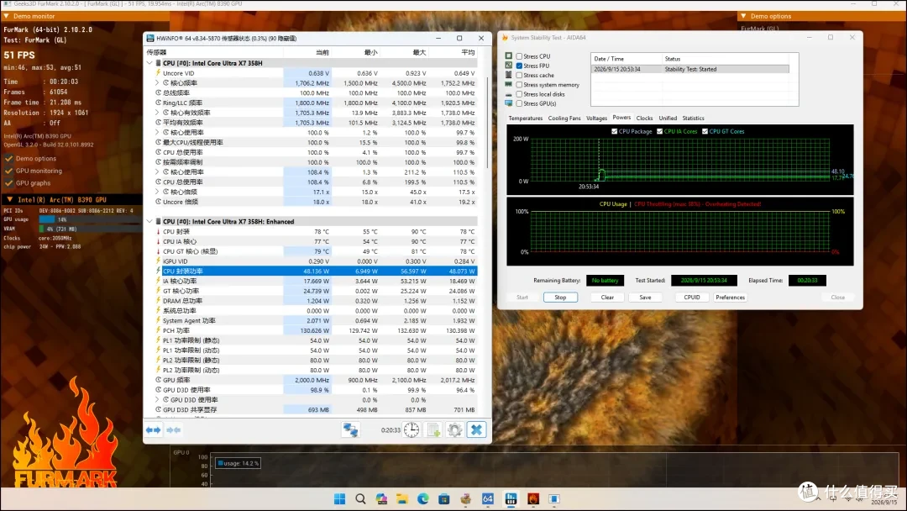Toggle FurMark GPU monitoring option

pyautogui.click(x=8, y=171)
